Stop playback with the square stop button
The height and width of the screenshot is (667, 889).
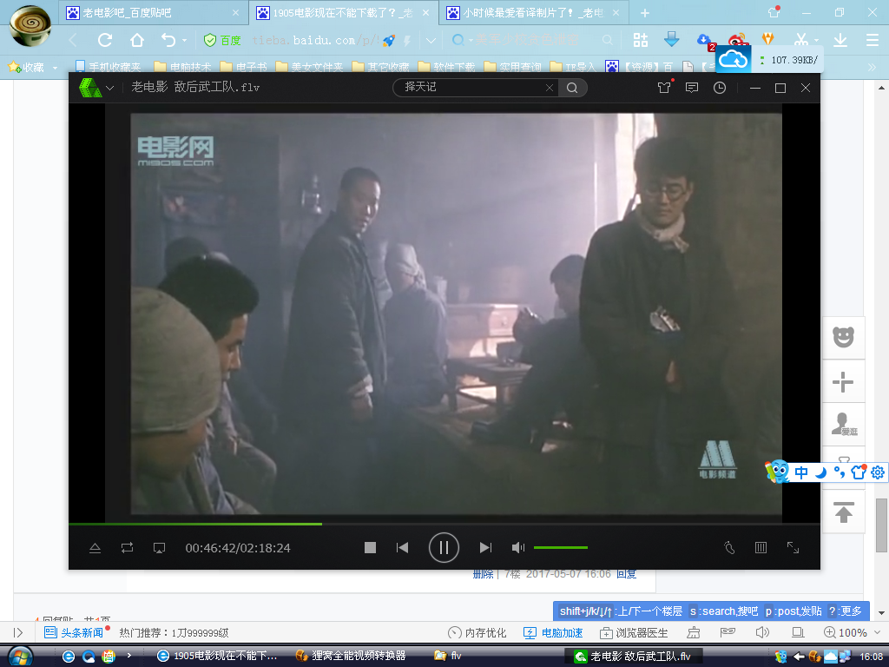370,547
